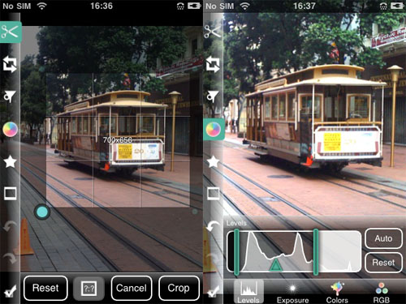Screen dimensions: 406x304
Task: Select the scissors crop tool in left screen
Action: tap(11, 32)
